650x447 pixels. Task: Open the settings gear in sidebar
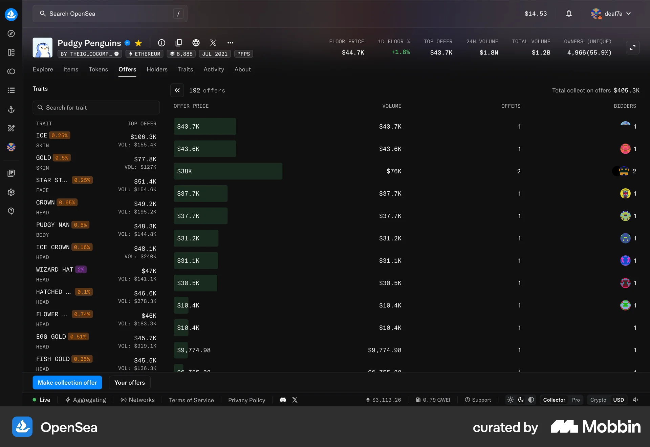tap(11, 192)
